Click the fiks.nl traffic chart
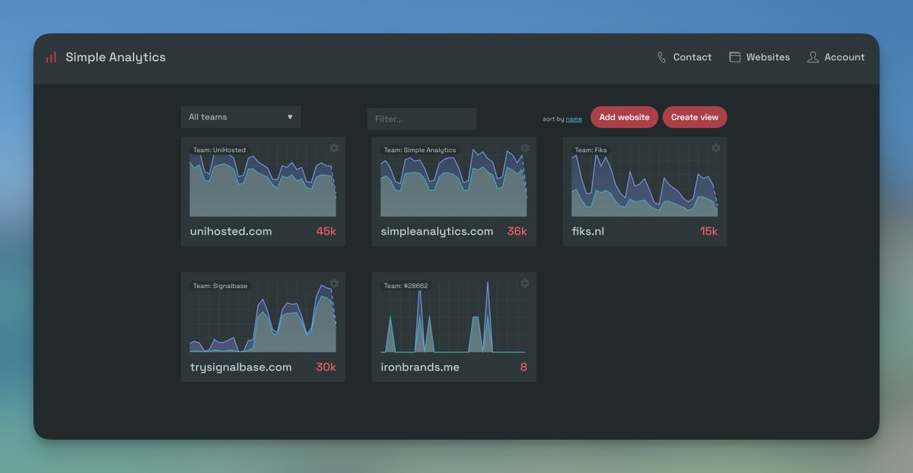Screen dimensions: 913x473 coord(644,183)
